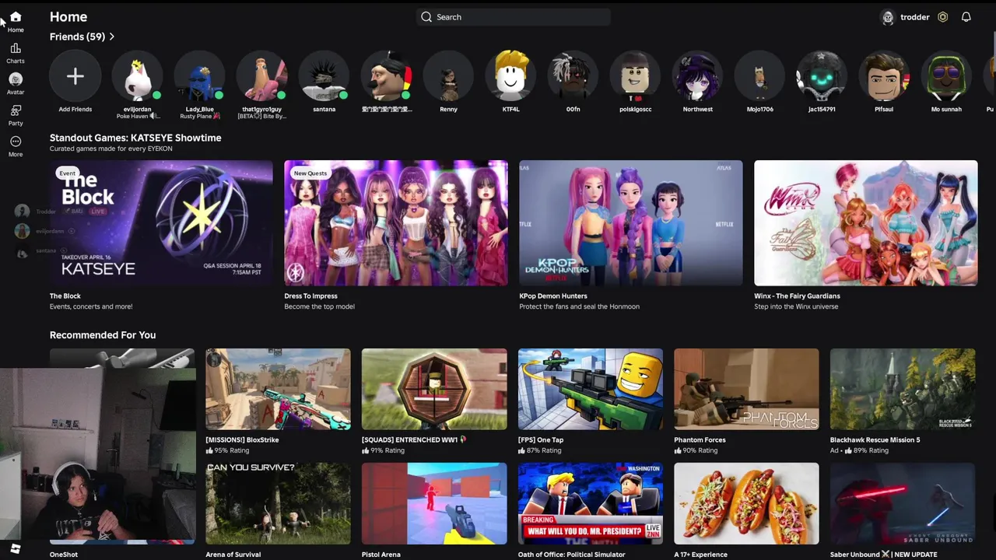Open the [FPS] One Tap thumbnail
The image size is (996, 560).
point(591,389)
